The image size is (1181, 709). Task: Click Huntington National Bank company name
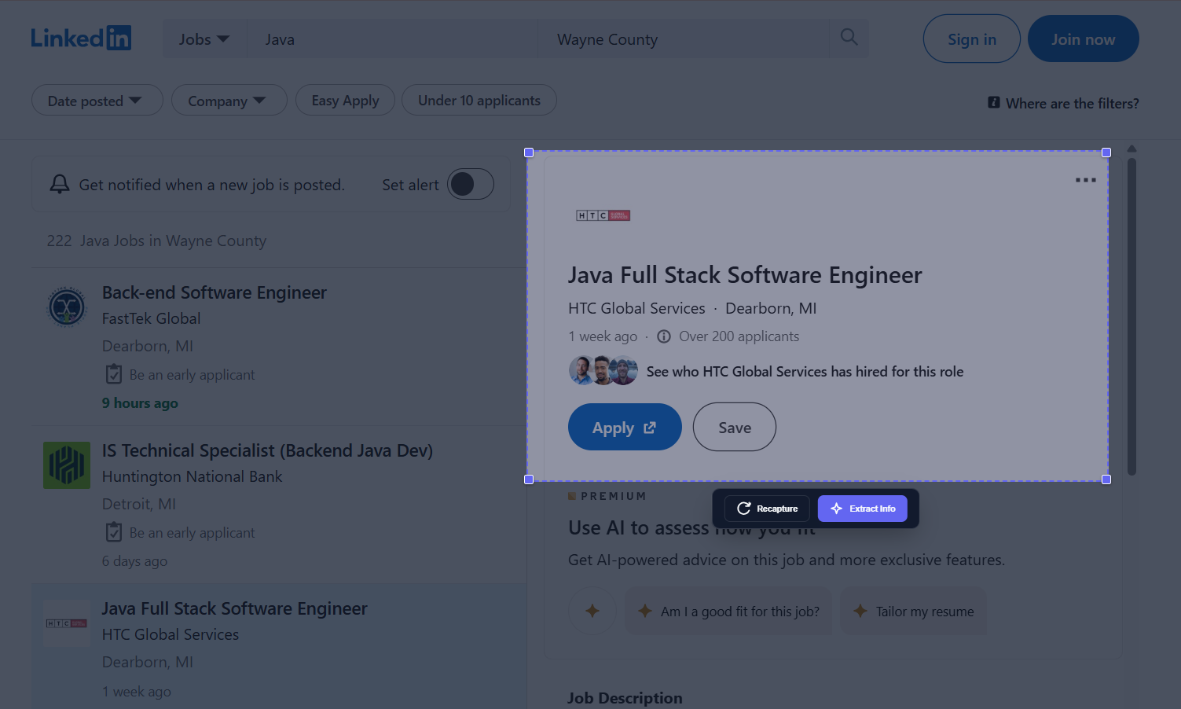pos(192,476)
